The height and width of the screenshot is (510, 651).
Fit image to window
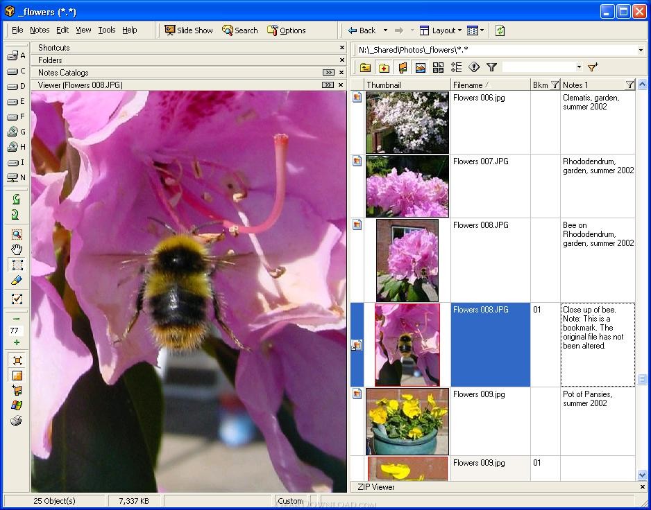tap(17, 360)
